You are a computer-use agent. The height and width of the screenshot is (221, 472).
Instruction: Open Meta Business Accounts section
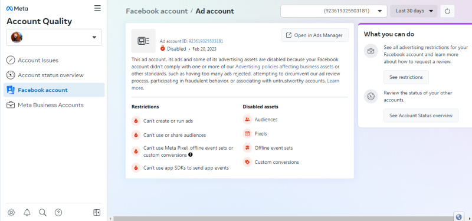tap(54, 105)
